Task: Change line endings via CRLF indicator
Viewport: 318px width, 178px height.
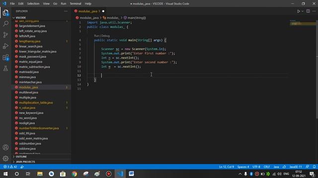Action: [266, 167]
